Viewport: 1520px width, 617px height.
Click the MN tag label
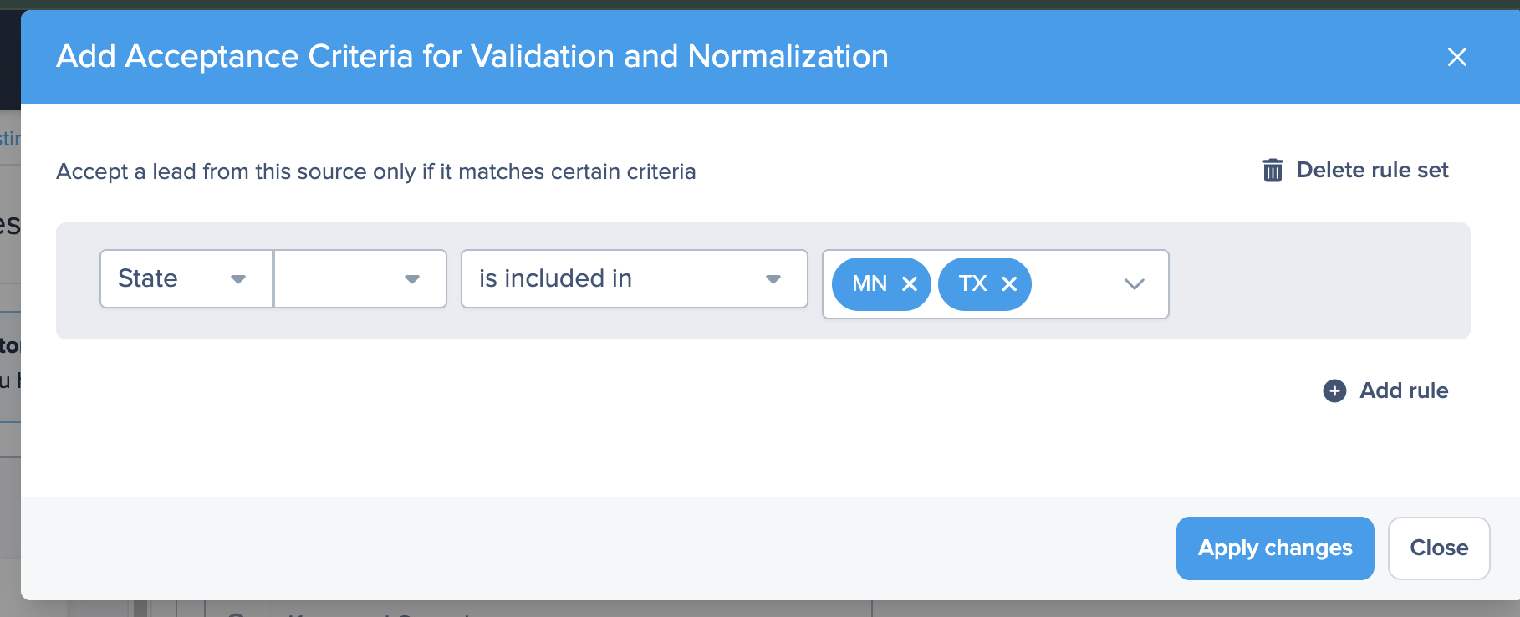(x=869, y=284)
